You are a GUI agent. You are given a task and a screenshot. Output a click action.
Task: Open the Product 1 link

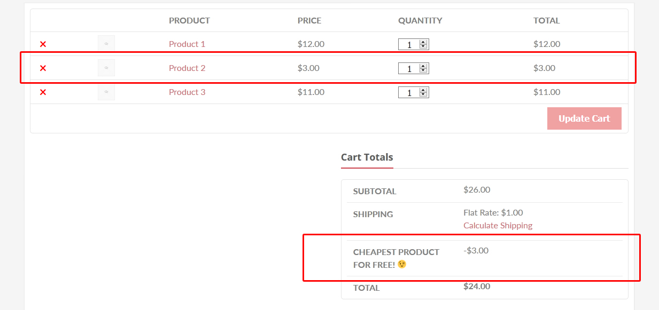(187, 44)
